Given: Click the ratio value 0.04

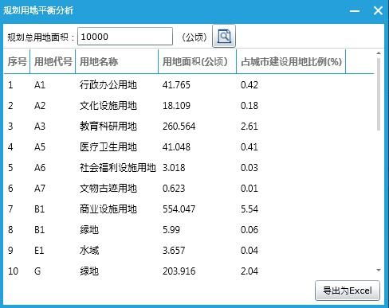Looking at the screenshot, I should click(250, 251).
